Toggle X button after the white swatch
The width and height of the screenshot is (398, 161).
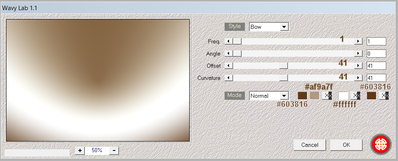[355, 96]
